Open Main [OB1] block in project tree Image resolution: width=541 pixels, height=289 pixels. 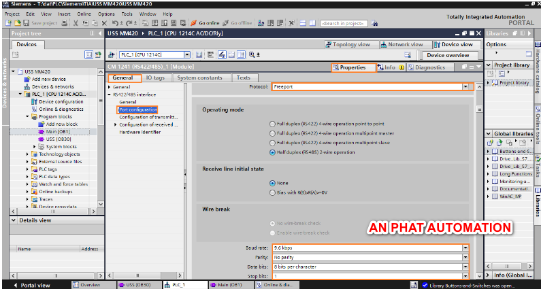58,131
